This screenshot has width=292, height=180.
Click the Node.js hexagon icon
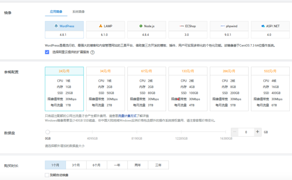click(x=141, y=26)
